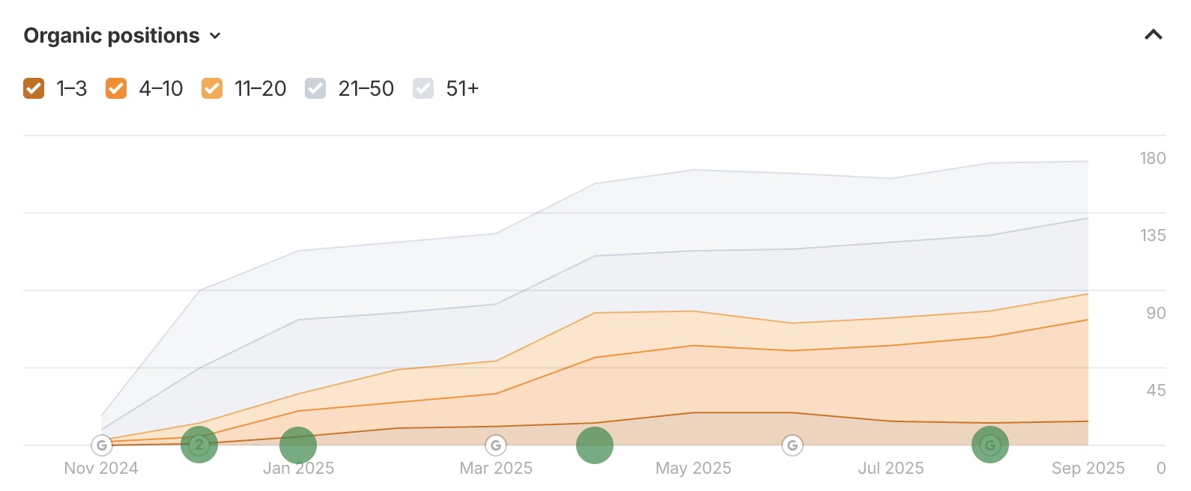Click the green event marker near Jan 2025
This screenshot has width=1191, height=491.
[297, 445]
